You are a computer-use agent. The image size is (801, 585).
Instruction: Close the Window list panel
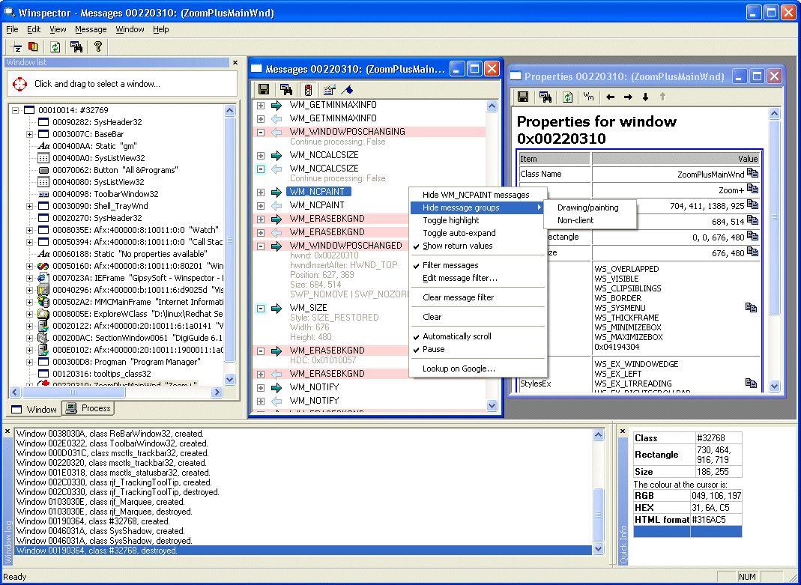pyautogui.click(x=235, y=62)
